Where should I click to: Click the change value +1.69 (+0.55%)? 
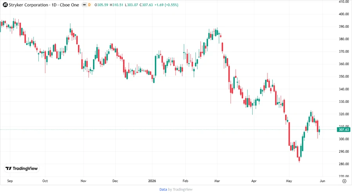[x=166, y=5]
